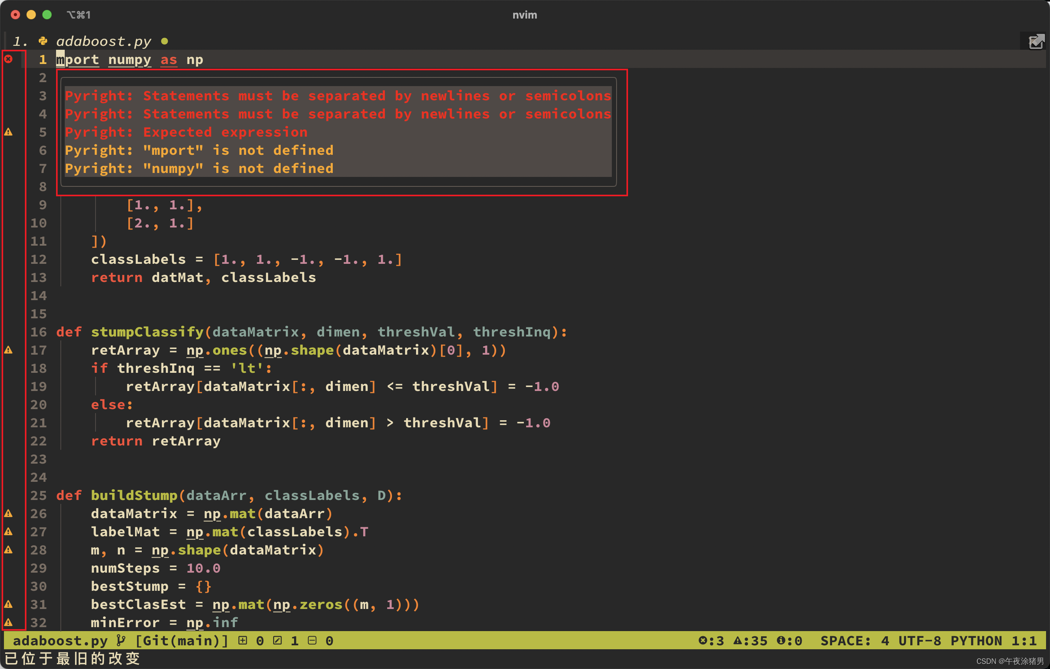Click the PYTHON filetype label
This screenshot has width=1050, height=669.
[x=976, y=640]
